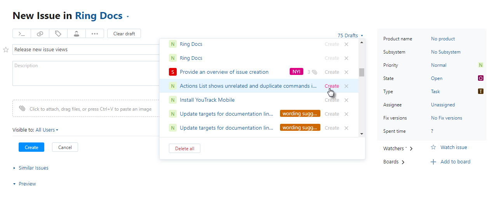Image resolution: width=499 pixels, height=203 pixels.
Task: Click the Watch issue star icon
Action: (x=433, y=147)
